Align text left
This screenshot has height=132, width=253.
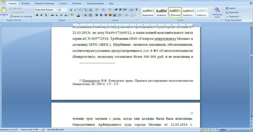(x=97, y=15)
